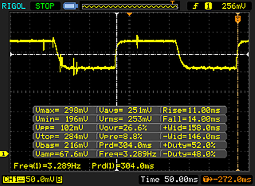Click the RIGOL logo text
The image size is (255, 186).
pos(14,6)
